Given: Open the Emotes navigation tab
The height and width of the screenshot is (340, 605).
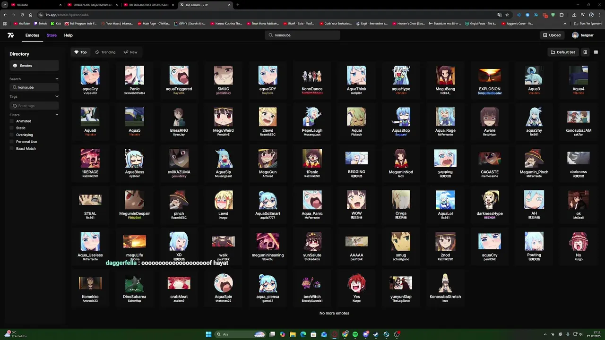Looking at the screenshot, I should (32, 35).
